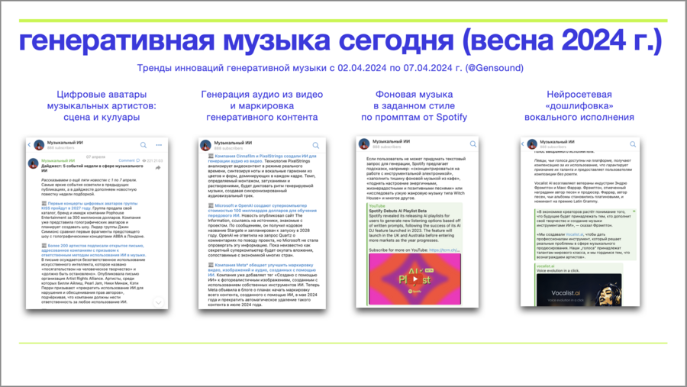Click green quote mark icon in Vocalist quote block

pos(634,212)
